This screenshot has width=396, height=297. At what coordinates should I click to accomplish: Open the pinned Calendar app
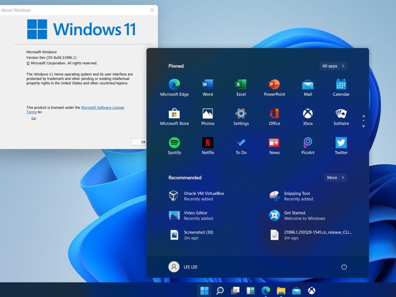[341, 87]
